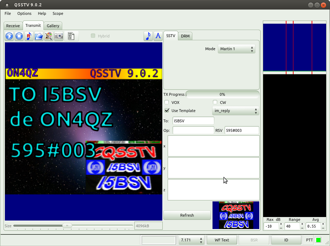Decrease Avg value with minus

click(x=323, y=228)
